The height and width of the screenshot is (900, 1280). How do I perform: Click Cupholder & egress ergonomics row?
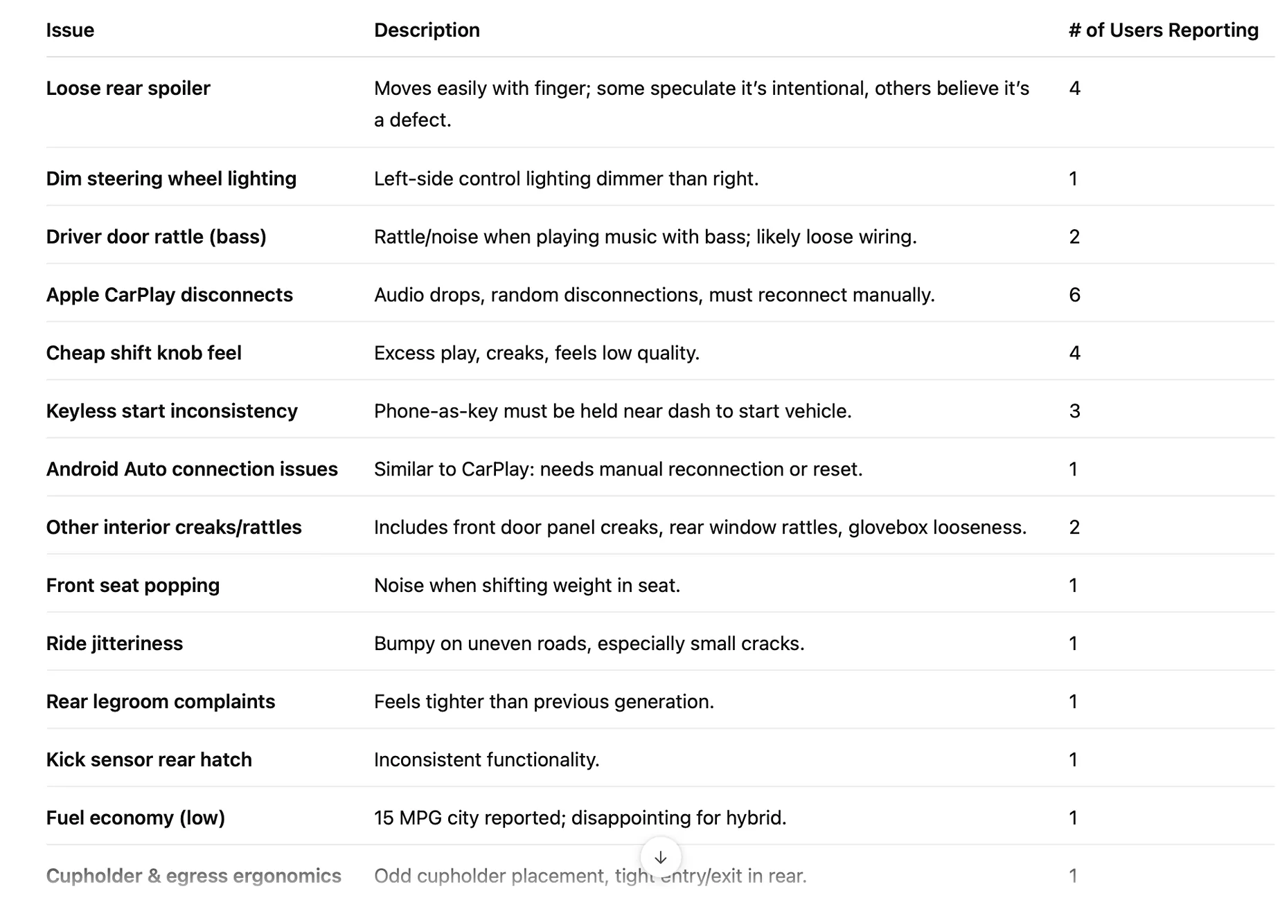[x=193, y=876]
